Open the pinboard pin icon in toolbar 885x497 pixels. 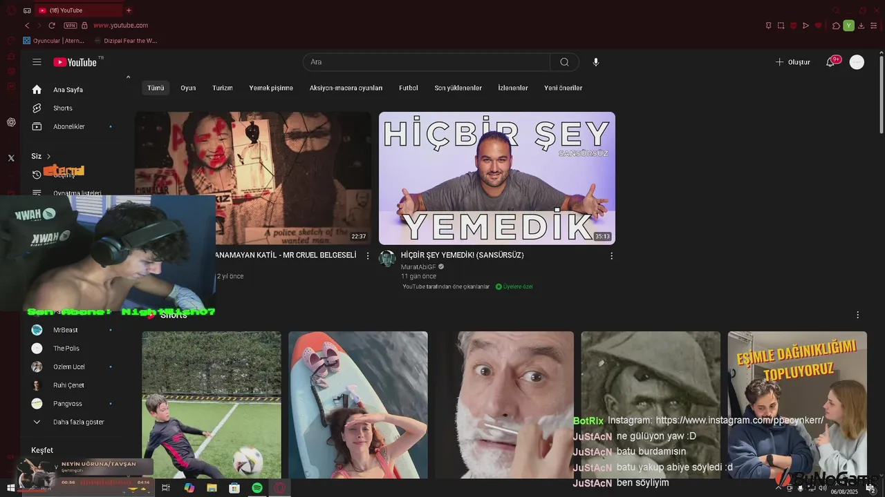tap(768, 26)
